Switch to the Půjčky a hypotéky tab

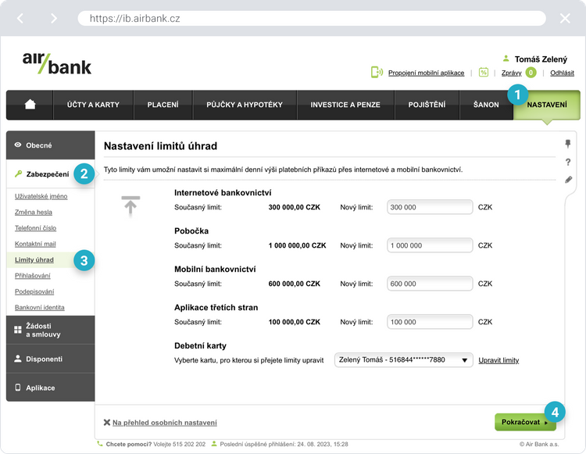coord(245,105)
